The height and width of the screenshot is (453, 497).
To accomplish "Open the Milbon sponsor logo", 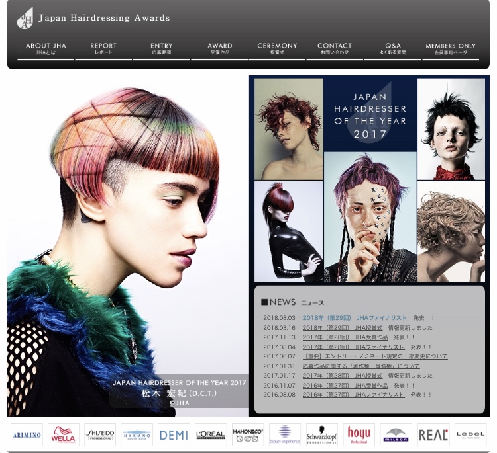I will 396,434.
